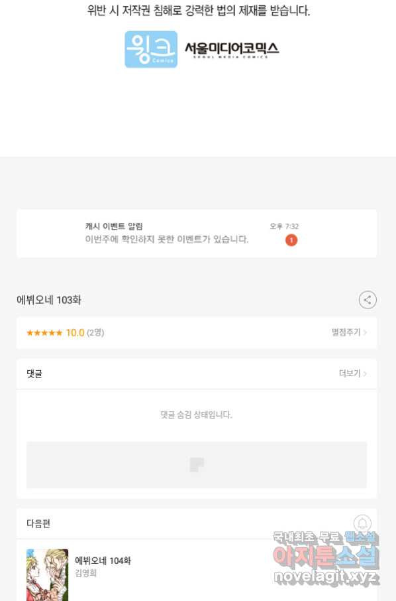Tap the 댓글 숨김 상태입니다 message
Screen dimensions: 396x601
(196, 415)
